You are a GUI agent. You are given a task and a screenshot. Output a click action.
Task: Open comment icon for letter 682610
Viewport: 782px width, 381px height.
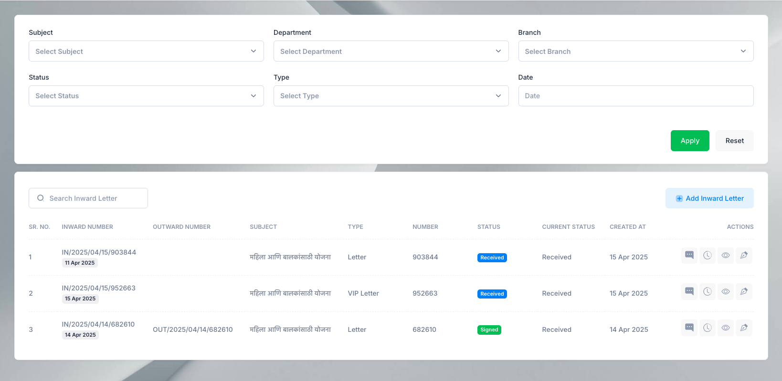click(x=689, y=328)
